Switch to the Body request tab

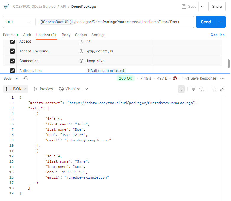(x=66, y=35)
